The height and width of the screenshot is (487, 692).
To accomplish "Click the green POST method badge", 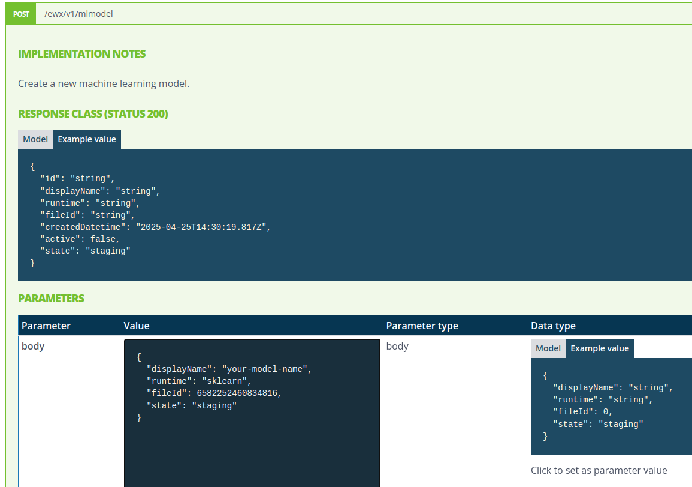I will pos(21,14).
